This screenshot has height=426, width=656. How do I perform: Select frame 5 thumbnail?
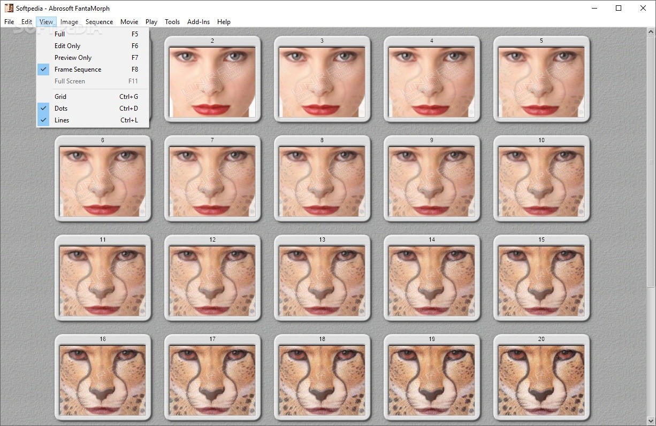(541, 79)
